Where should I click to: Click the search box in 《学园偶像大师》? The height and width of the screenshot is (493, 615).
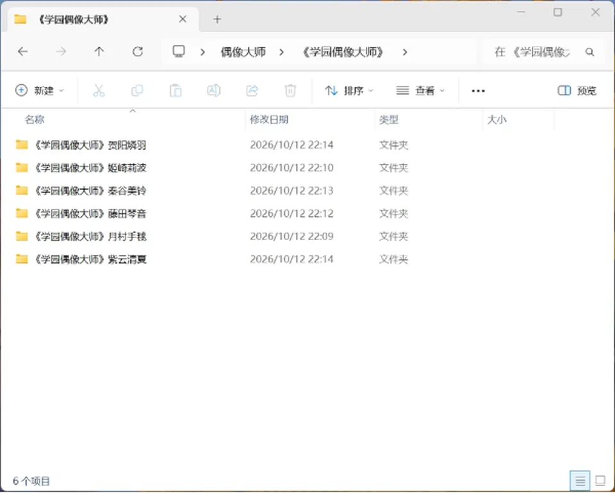pyautogui.click(x=543, y=52)
